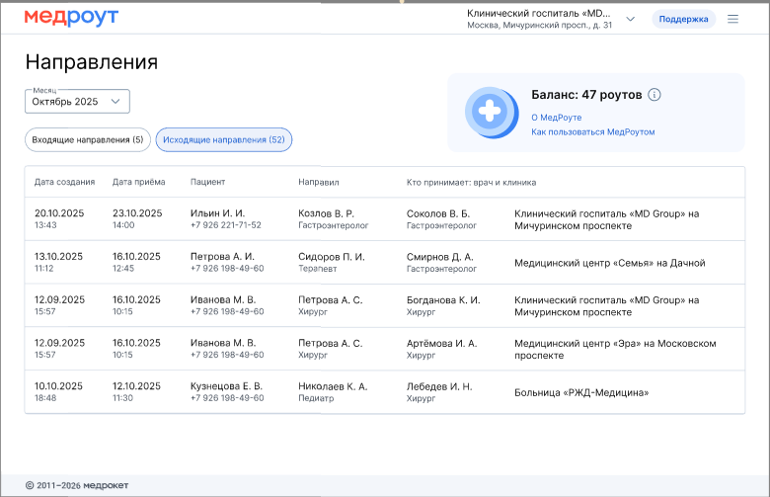
Task: Click appointment date 12.10.2025
Action: (136, 386)
